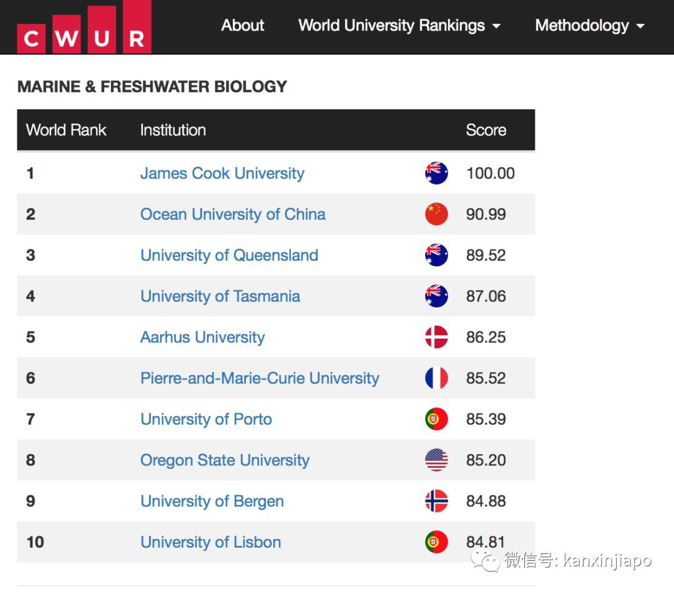Open the About page
This screenshot has width=674, height=592.
click(x=243, y=26)
